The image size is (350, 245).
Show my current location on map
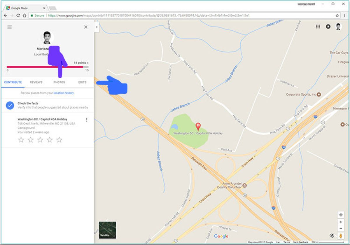[x=341, y=215]
